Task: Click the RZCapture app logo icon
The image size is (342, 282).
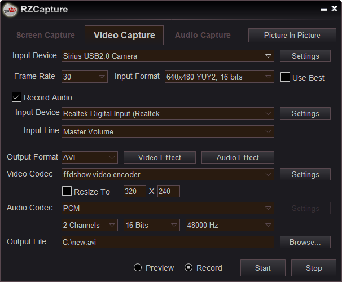Action: (x=10, y=10)
